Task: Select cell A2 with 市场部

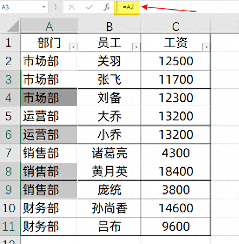Action: 49,61
